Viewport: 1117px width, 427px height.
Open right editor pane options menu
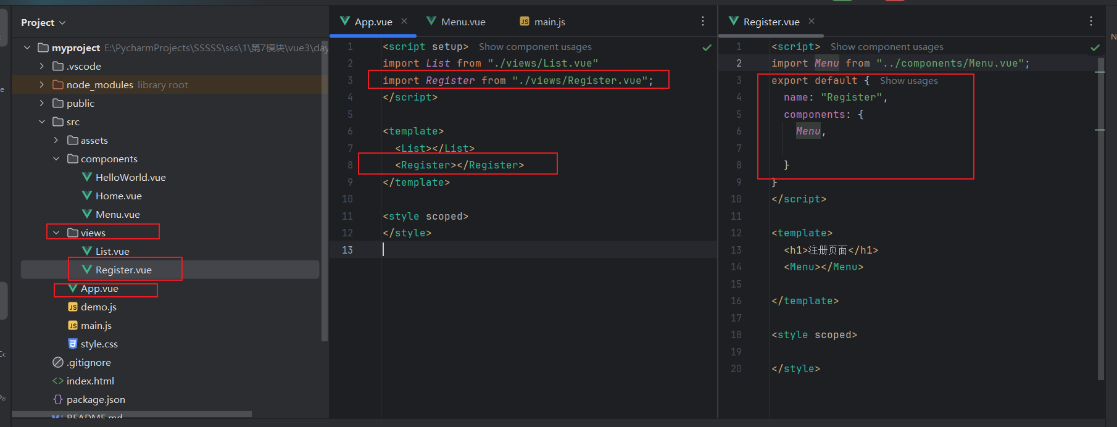[x=1091, y=22]
